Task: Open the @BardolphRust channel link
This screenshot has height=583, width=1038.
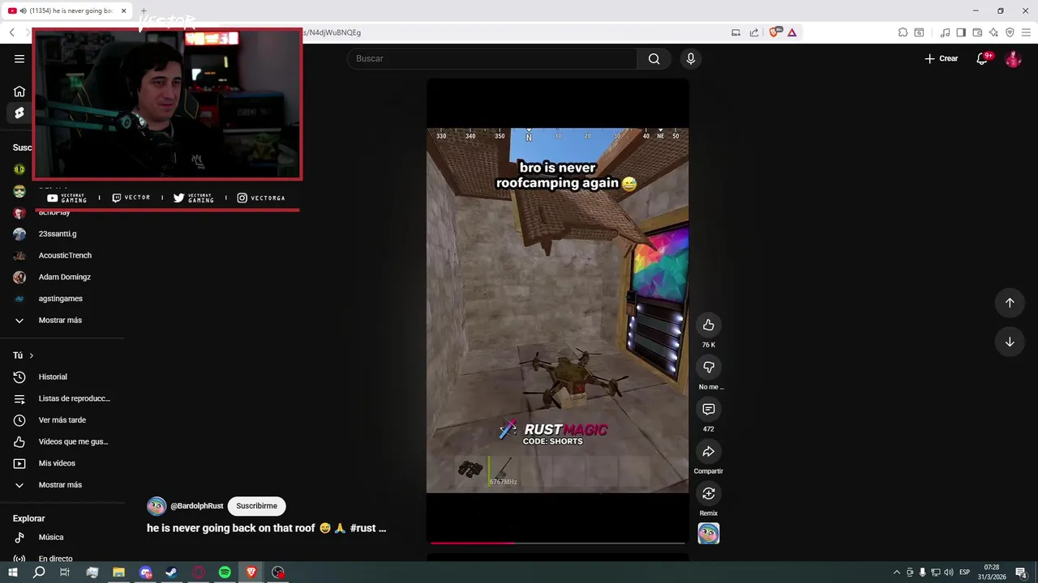Action: point(196,506)
